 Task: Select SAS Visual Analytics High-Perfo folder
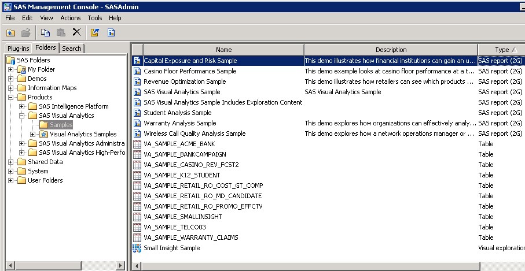pos(82,153)
